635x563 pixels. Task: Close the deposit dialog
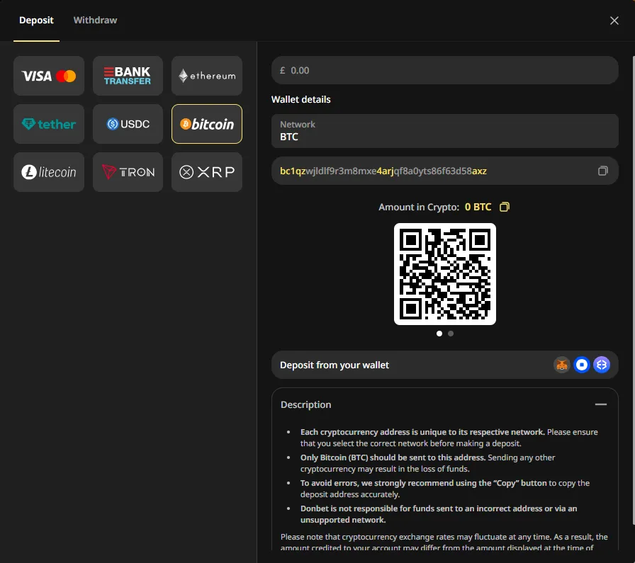614,21
